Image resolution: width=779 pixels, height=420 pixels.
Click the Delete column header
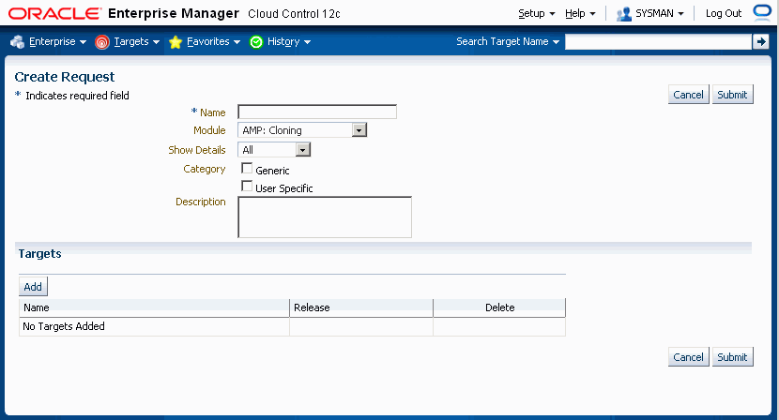pos(499,307)
